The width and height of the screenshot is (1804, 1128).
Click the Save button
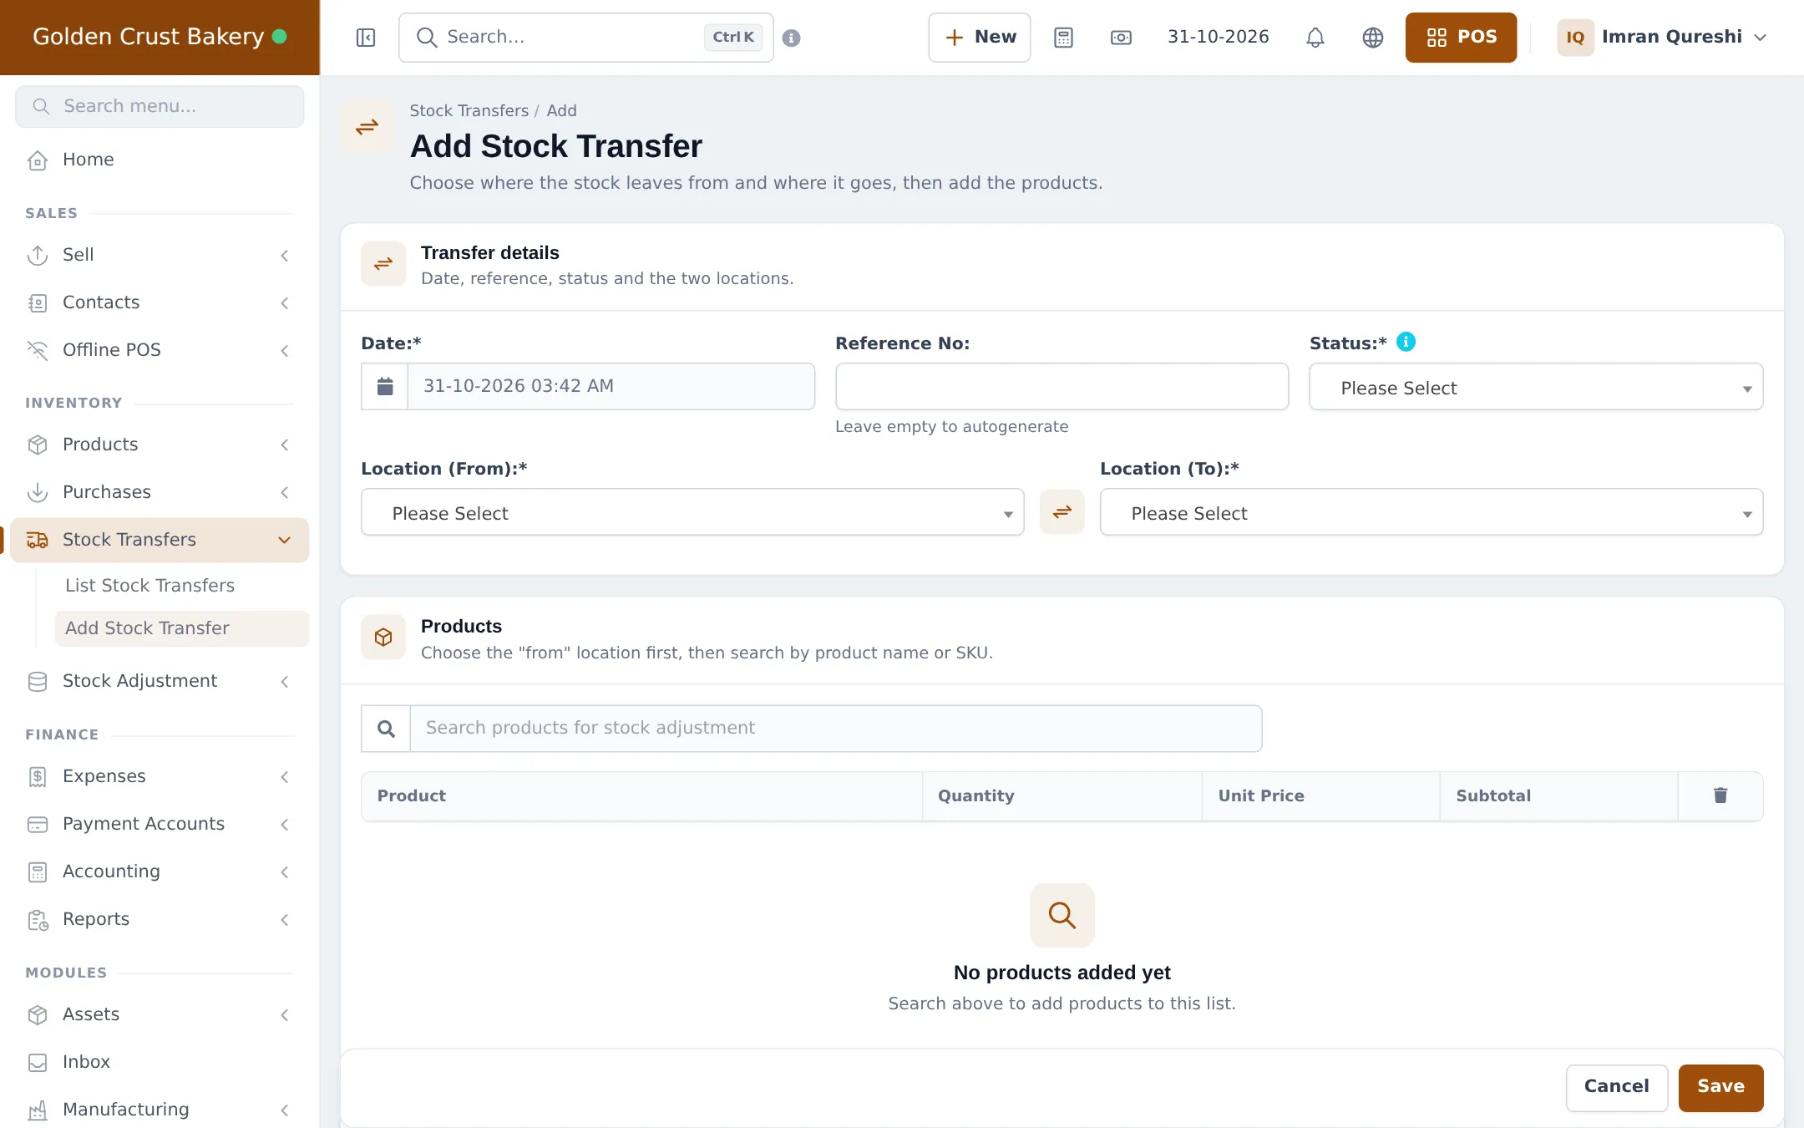pos(1720,1087)
